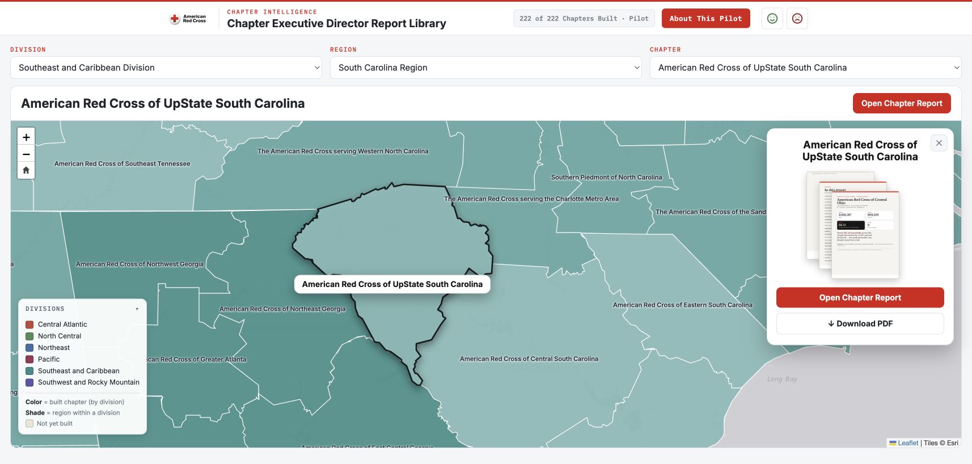Screen dimensions: 972x464
Task: Select Western North Carolina chapter label
Action: pos(343,151)
